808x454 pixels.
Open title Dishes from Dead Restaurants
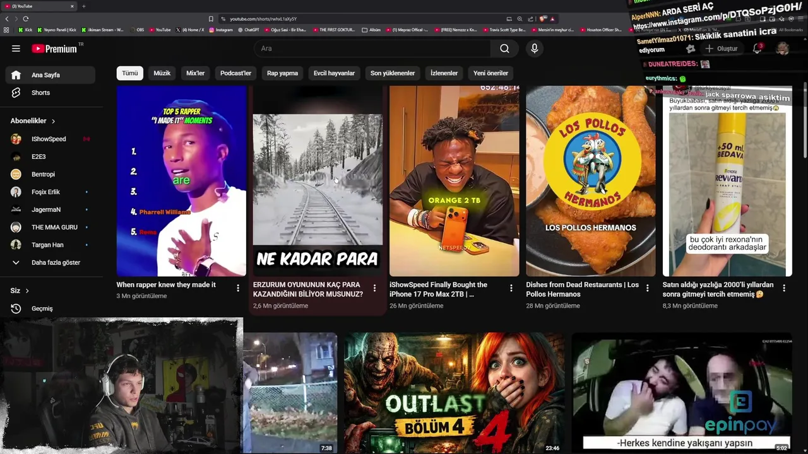click(x=583, y=289)
